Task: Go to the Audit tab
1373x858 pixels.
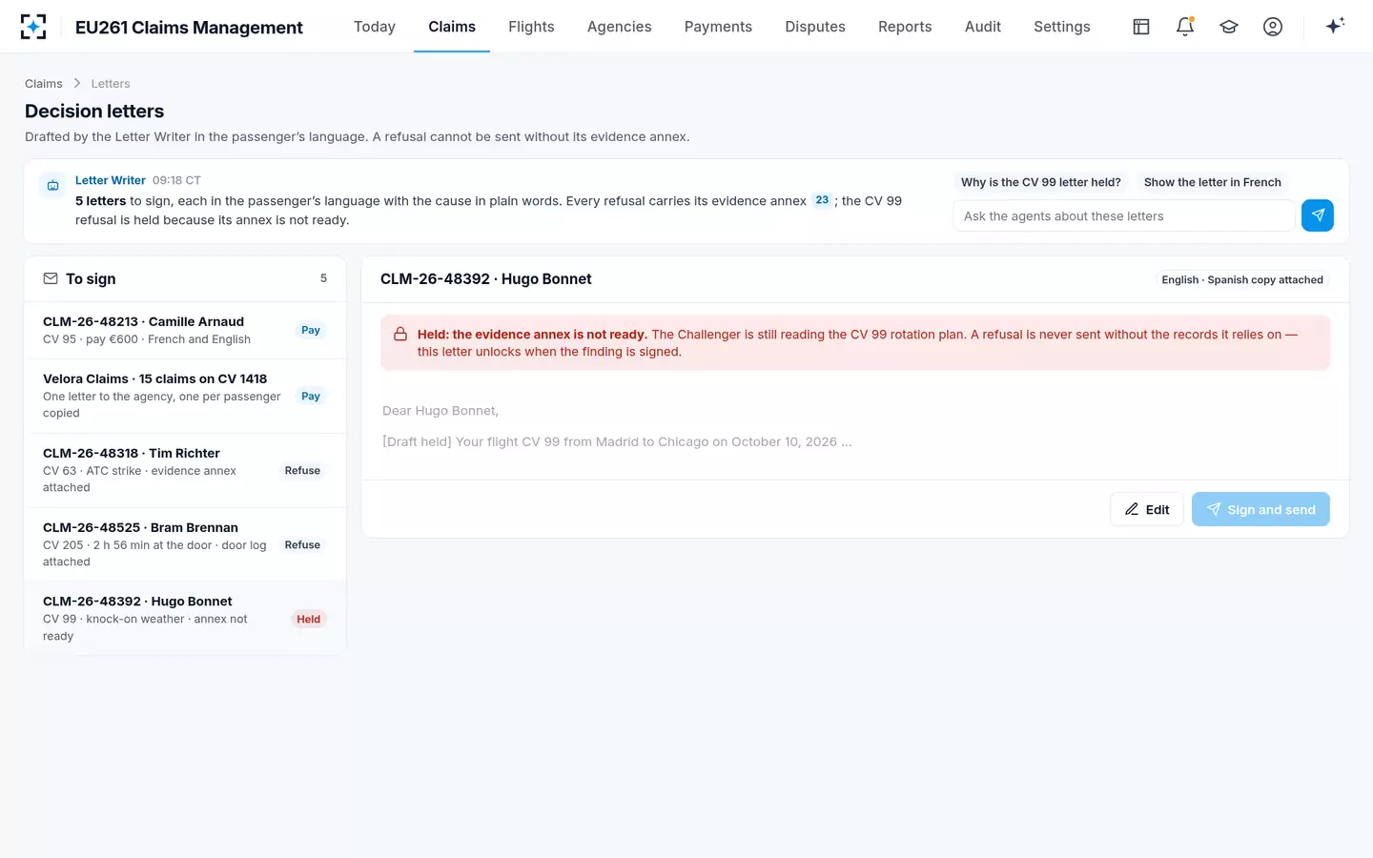Action: click(x=982, y=27)
